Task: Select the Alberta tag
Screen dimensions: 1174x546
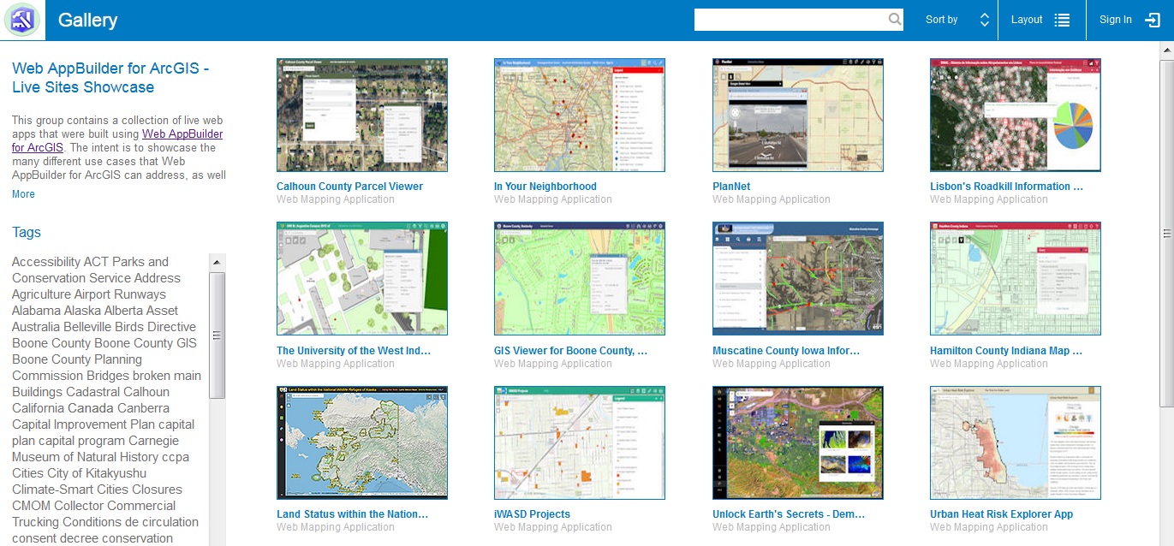Action: point(124,311)
